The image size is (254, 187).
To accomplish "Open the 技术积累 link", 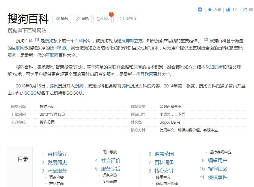I will click(x=58, y=48).
